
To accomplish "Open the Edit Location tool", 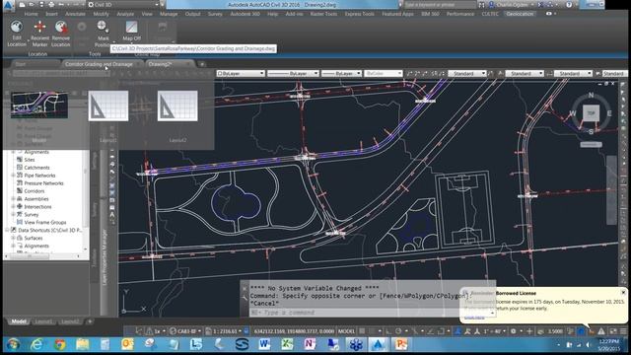I will 17,34.
